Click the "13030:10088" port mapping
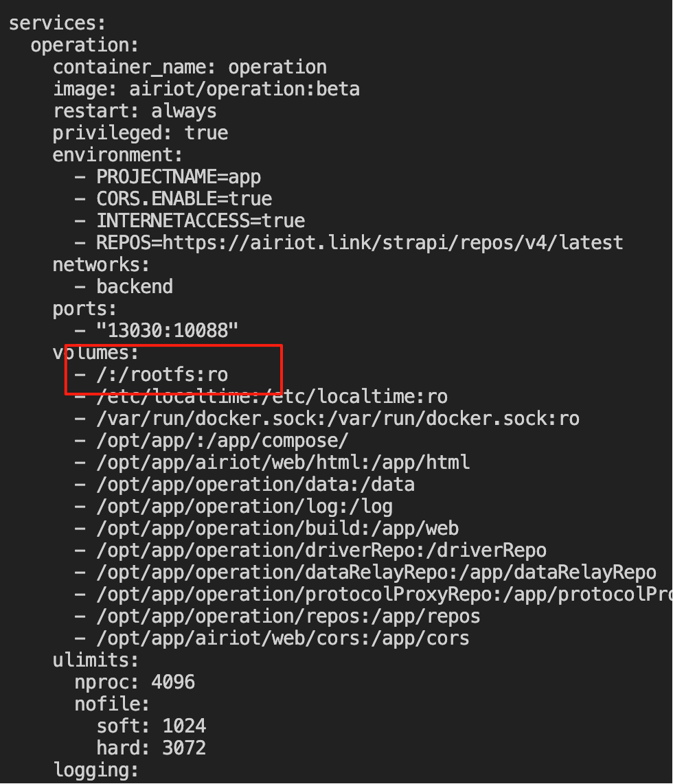 point(168,331)
